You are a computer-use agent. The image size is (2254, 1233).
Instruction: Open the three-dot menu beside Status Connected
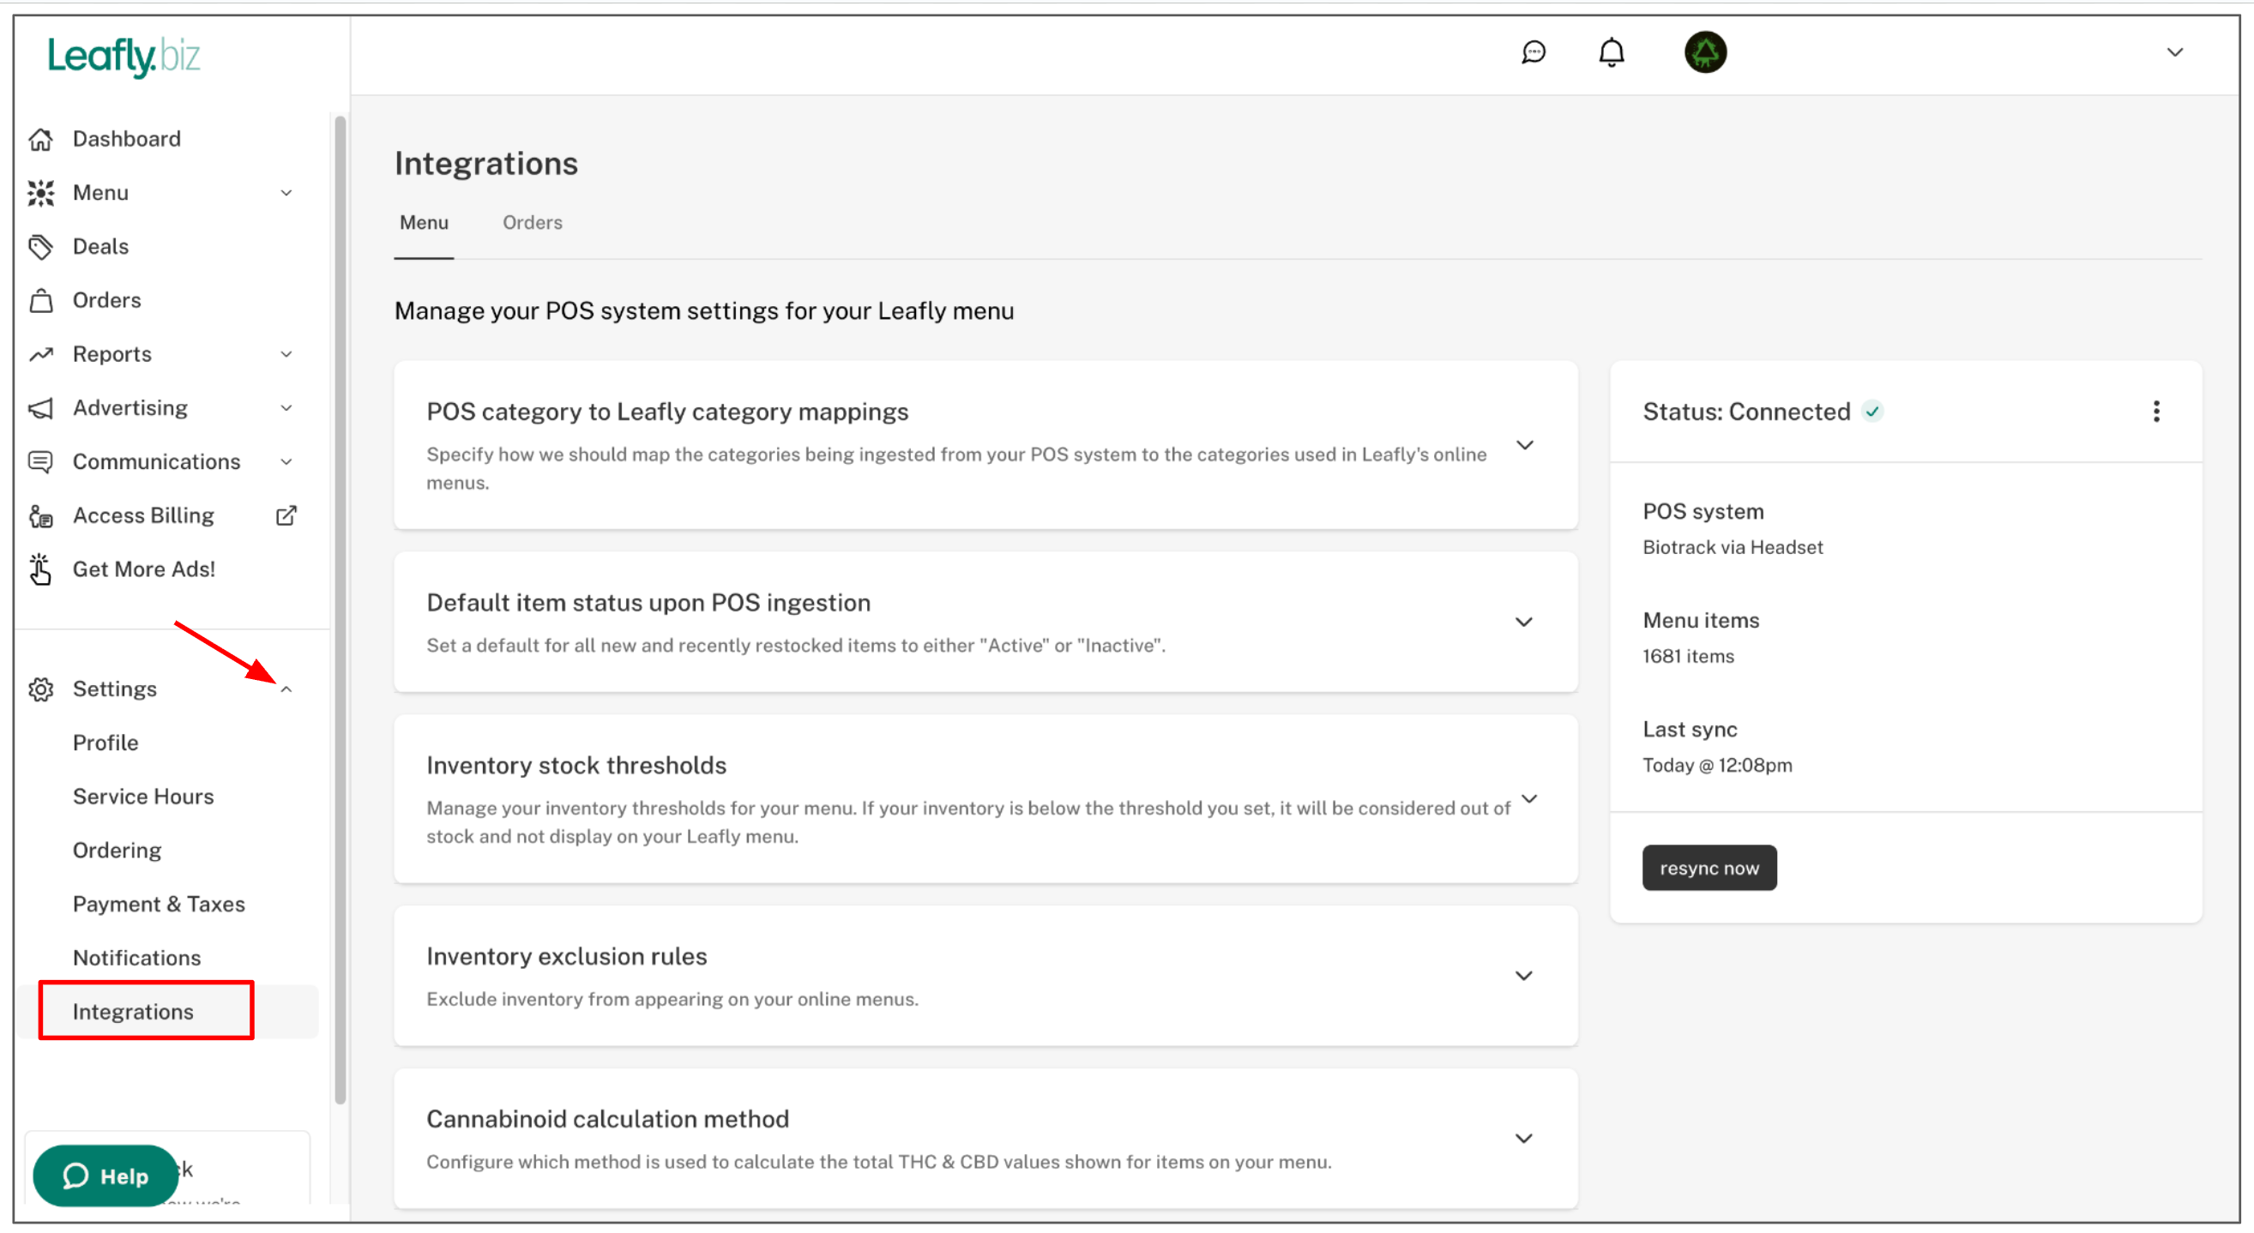pos(2156,412)
